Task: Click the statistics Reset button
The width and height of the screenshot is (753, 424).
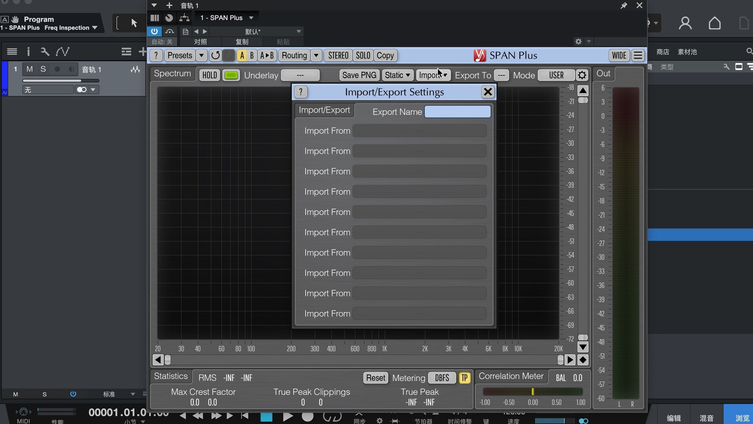Action: click(x=375, y=378)
